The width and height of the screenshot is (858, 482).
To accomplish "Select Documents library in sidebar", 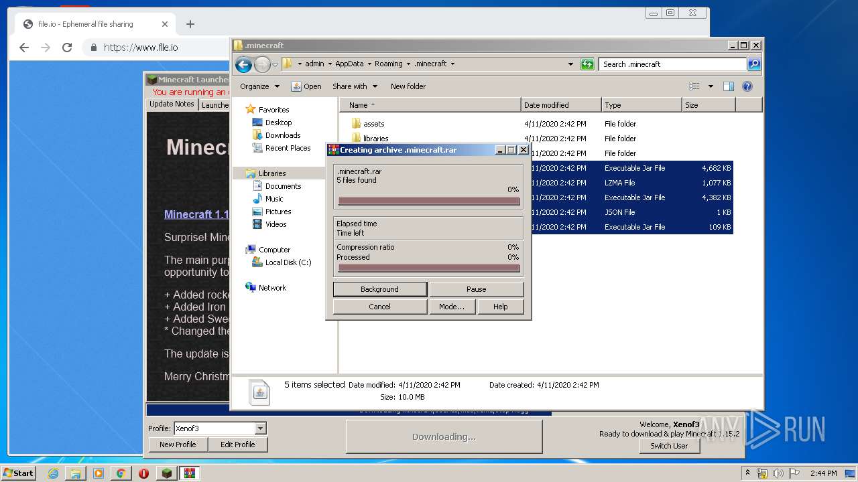I will click(283, 186).
